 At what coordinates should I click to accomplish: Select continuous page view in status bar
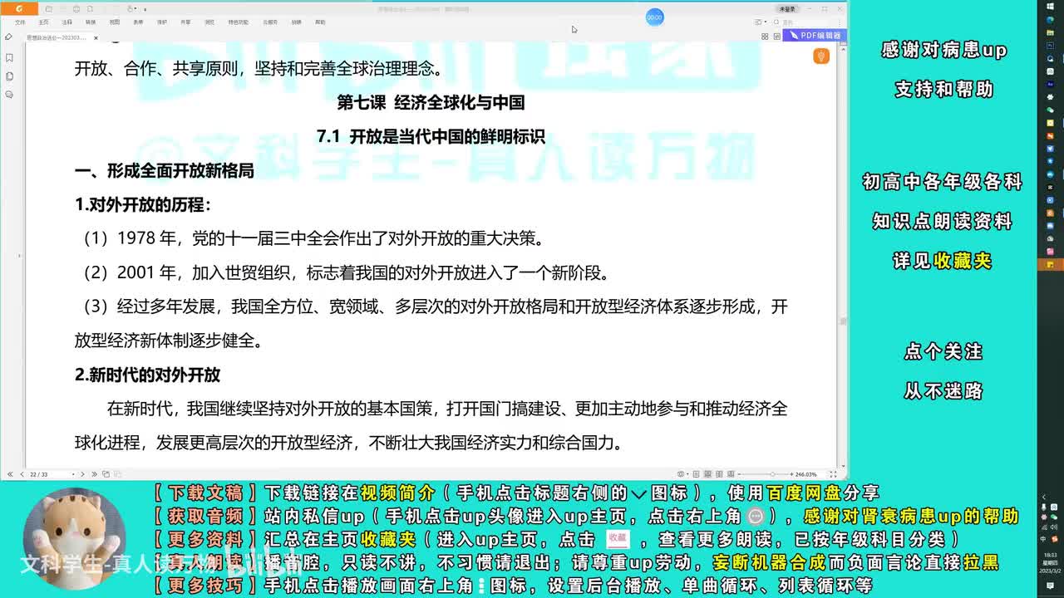pyautogui.click(x=707, y=474)
